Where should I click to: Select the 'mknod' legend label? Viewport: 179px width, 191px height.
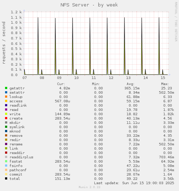(15, 131)
